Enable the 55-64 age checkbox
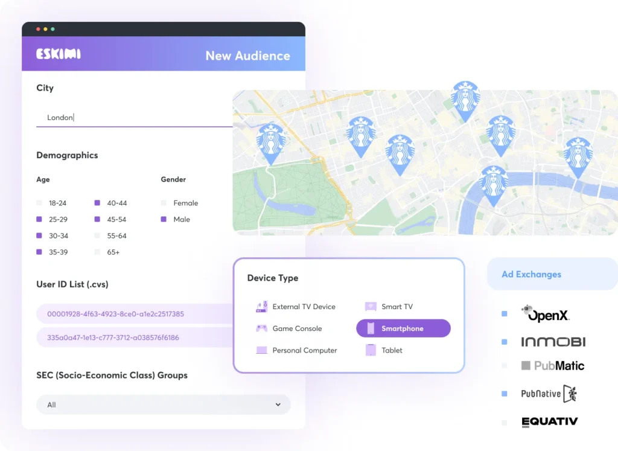This screenshot has width=618, height=451. [97, 235]
